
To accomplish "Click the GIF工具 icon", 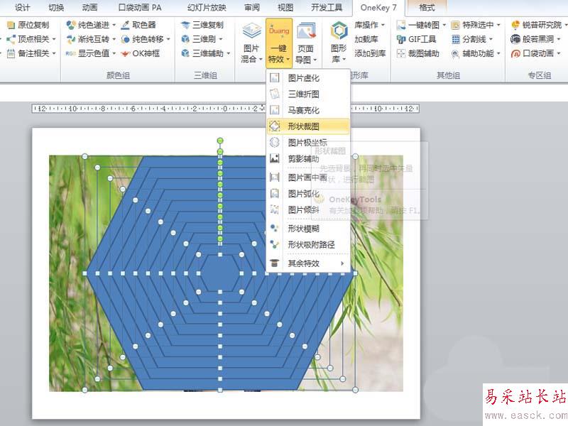I will pos(401,39).
